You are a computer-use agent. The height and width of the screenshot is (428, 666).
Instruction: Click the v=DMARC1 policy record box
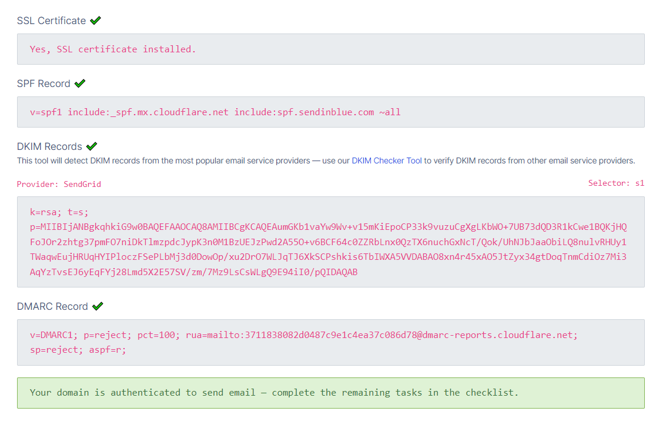pos(330,342)
